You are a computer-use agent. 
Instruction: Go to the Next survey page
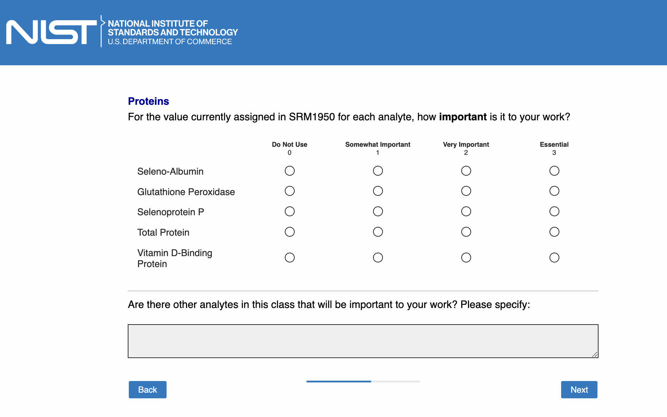tap(579, 389)
